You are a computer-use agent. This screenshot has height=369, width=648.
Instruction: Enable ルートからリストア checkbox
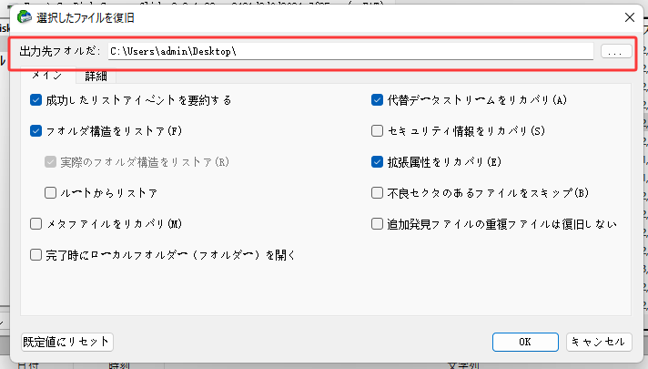point(52,193)
